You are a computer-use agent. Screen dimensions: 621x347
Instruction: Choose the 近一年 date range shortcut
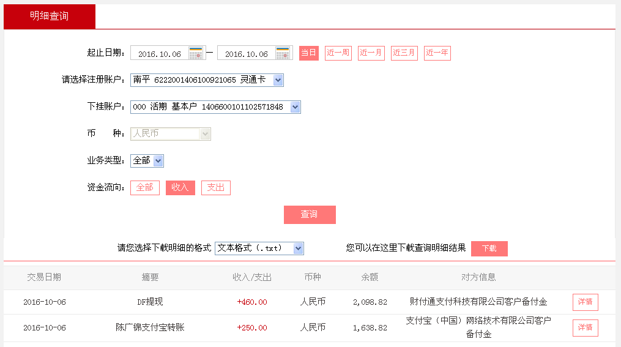click(437, 53)
